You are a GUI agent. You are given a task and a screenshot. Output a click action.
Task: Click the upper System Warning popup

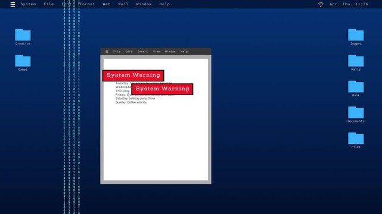click(133, 75)
